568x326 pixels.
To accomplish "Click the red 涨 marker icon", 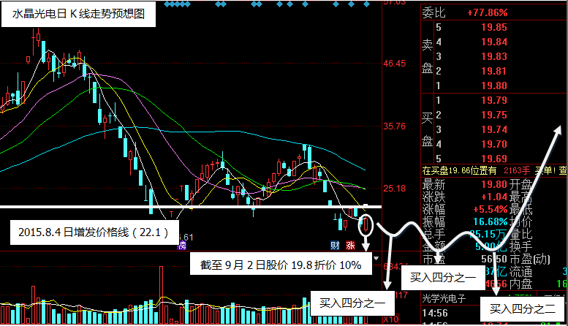I will [x=350, y=245].
